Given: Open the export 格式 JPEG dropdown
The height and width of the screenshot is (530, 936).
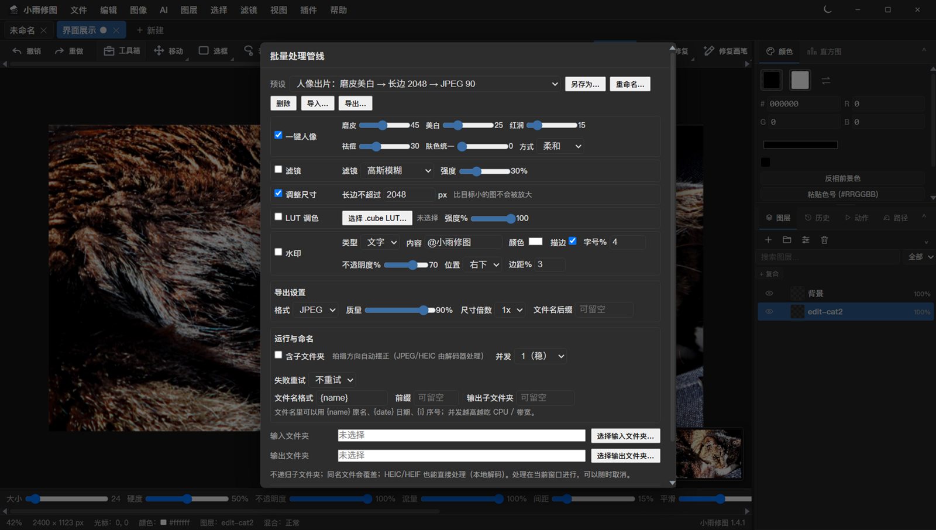Looking at the screenshot, I should pyautogui.click(x=316, y=310).
